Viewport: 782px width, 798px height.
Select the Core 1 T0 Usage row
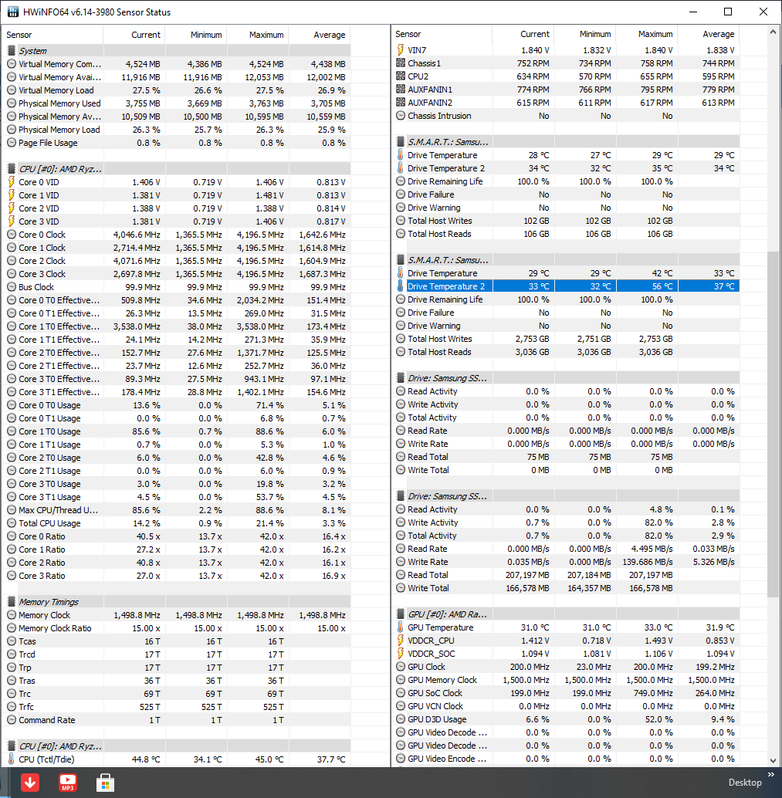pos(176,431)
